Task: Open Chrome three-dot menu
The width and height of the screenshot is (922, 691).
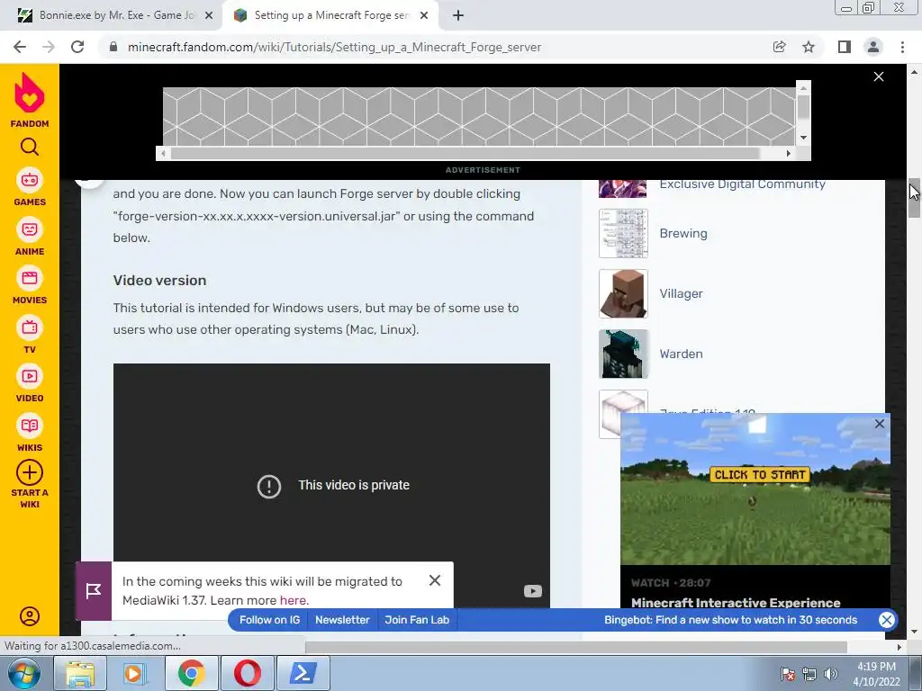Action: pos(902,47)
